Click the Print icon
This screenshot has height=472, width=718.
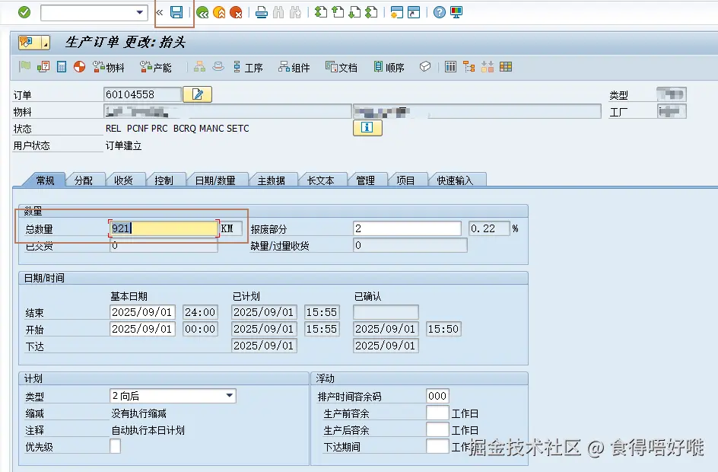[x=262, y=12]
